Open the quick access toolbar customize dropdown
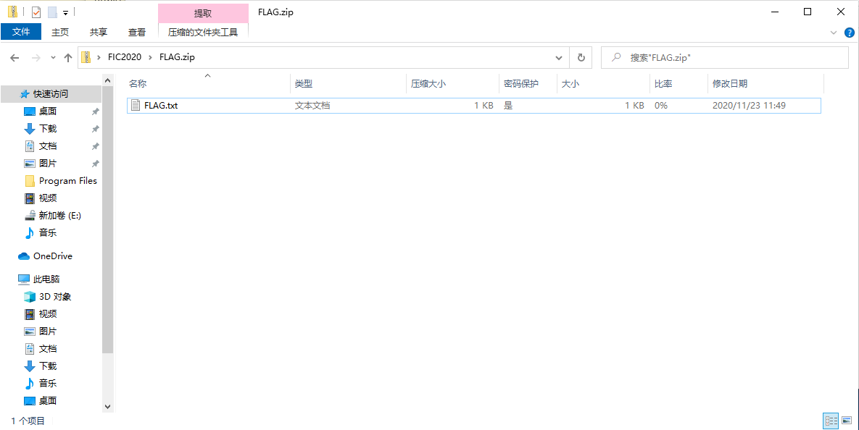 65,12
